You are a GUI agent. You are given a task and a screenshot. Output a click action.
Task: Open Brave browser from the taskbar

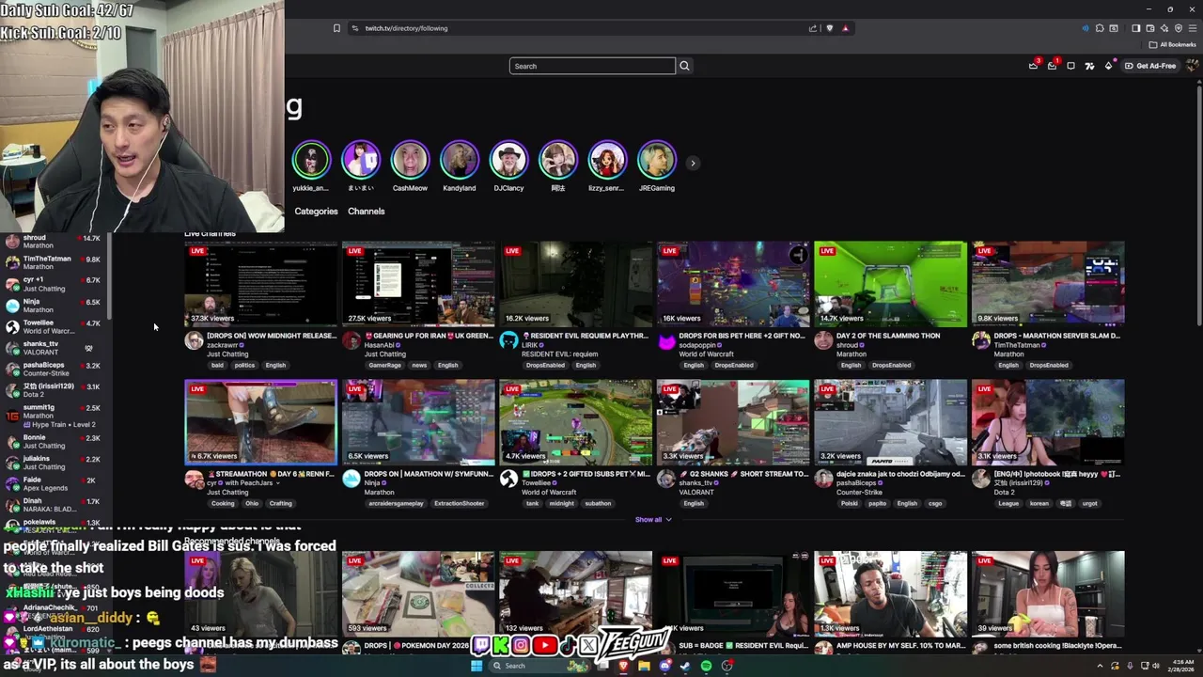point(624,666)
